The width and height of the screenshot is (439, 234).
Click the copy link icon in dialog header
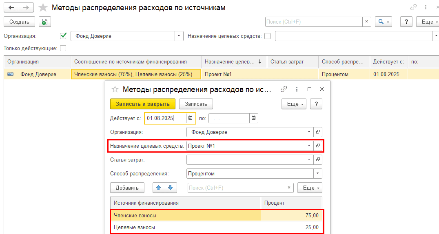click(284, 89)
